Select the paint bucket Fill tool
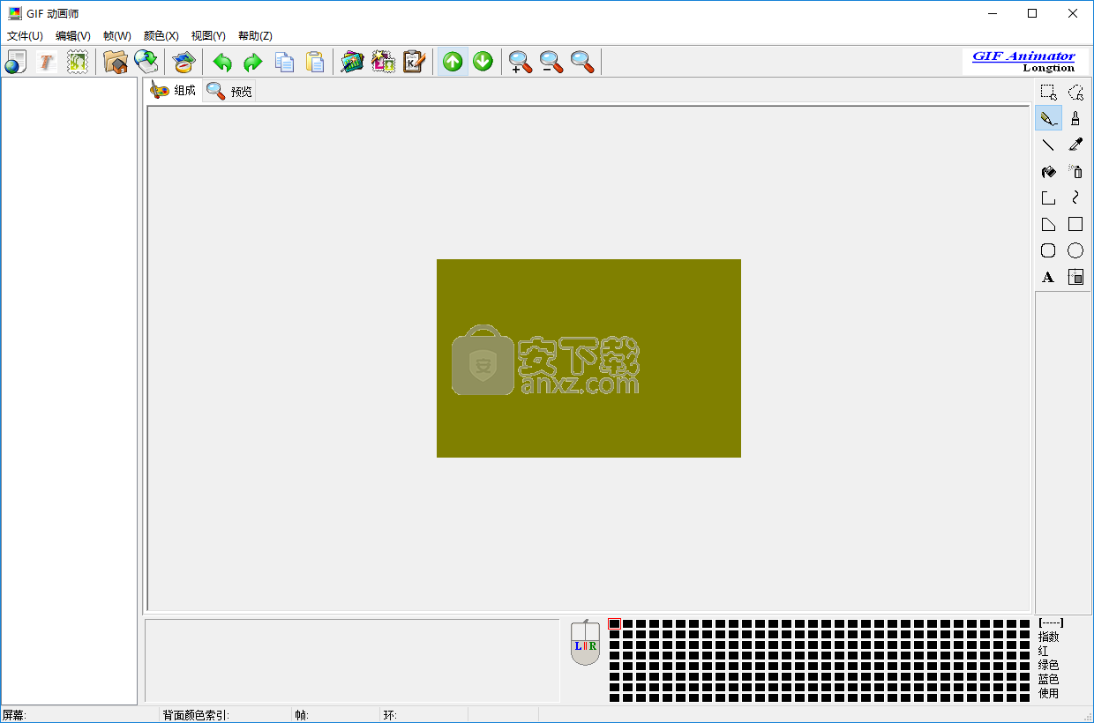Image resolution: width=1094 pixels, height=723 pixels. point(1048,171)
